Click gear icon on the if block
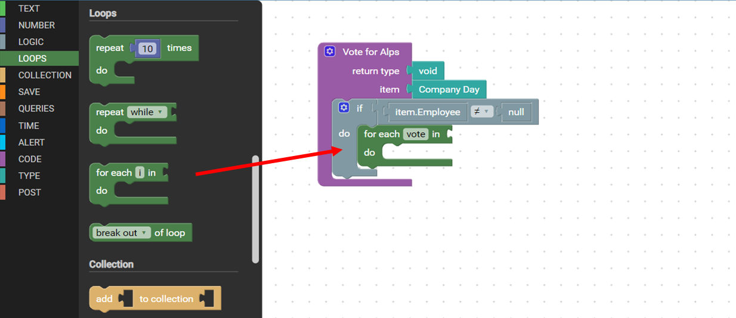736x318 pixels. pyautogui.click(x=344, y=108)
